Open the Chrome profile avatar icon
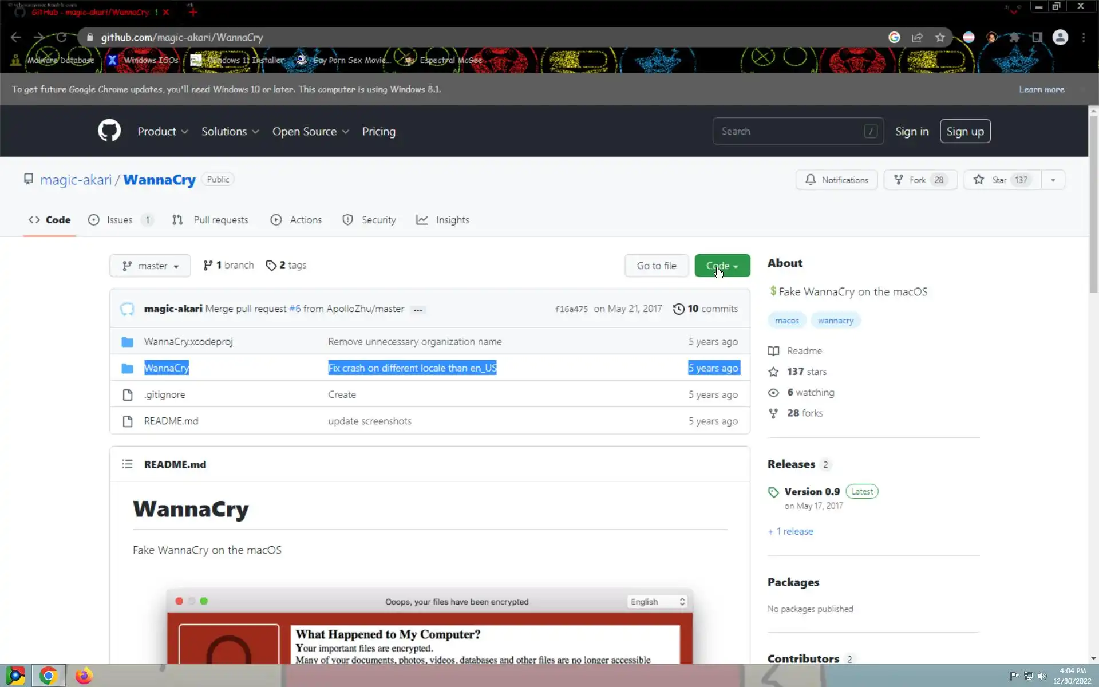This screenshot has height=687, width=1099. [x=1060, y=37]
